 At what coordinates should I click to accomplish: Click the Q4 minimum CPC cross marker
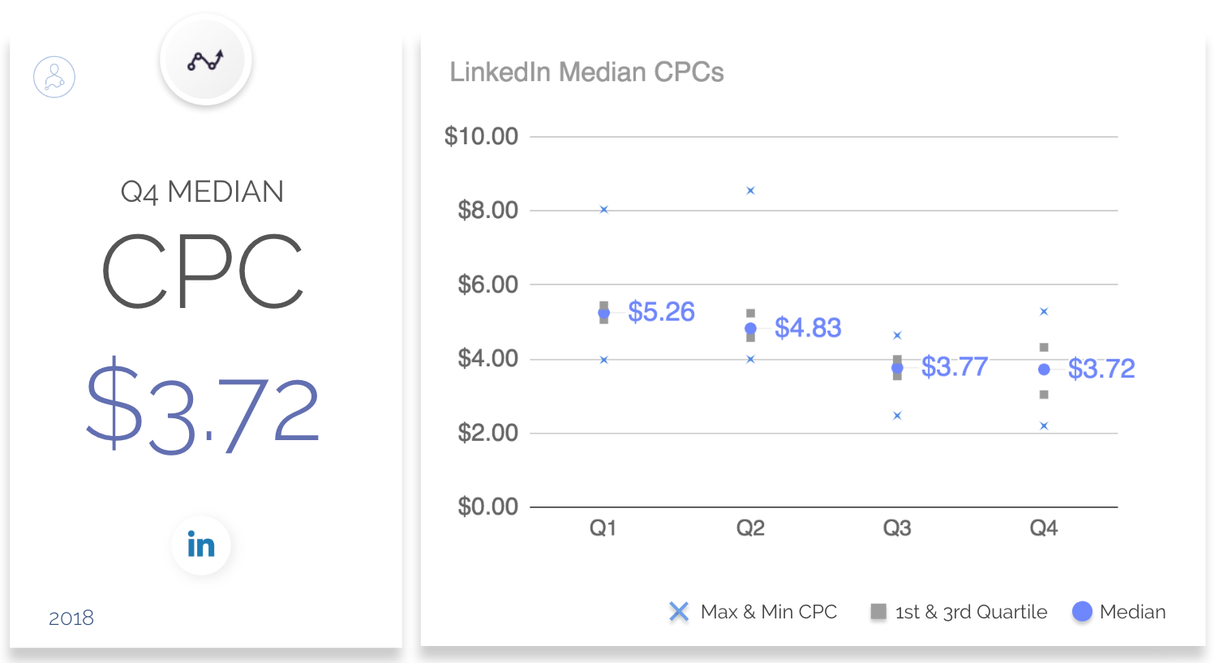point(1044,426)
